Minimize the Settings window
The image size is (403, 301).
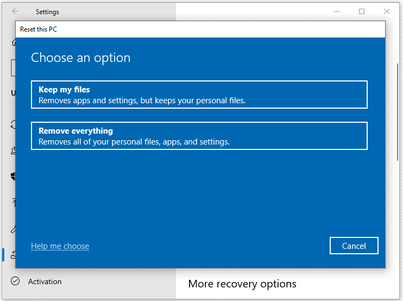coord(337,11)
